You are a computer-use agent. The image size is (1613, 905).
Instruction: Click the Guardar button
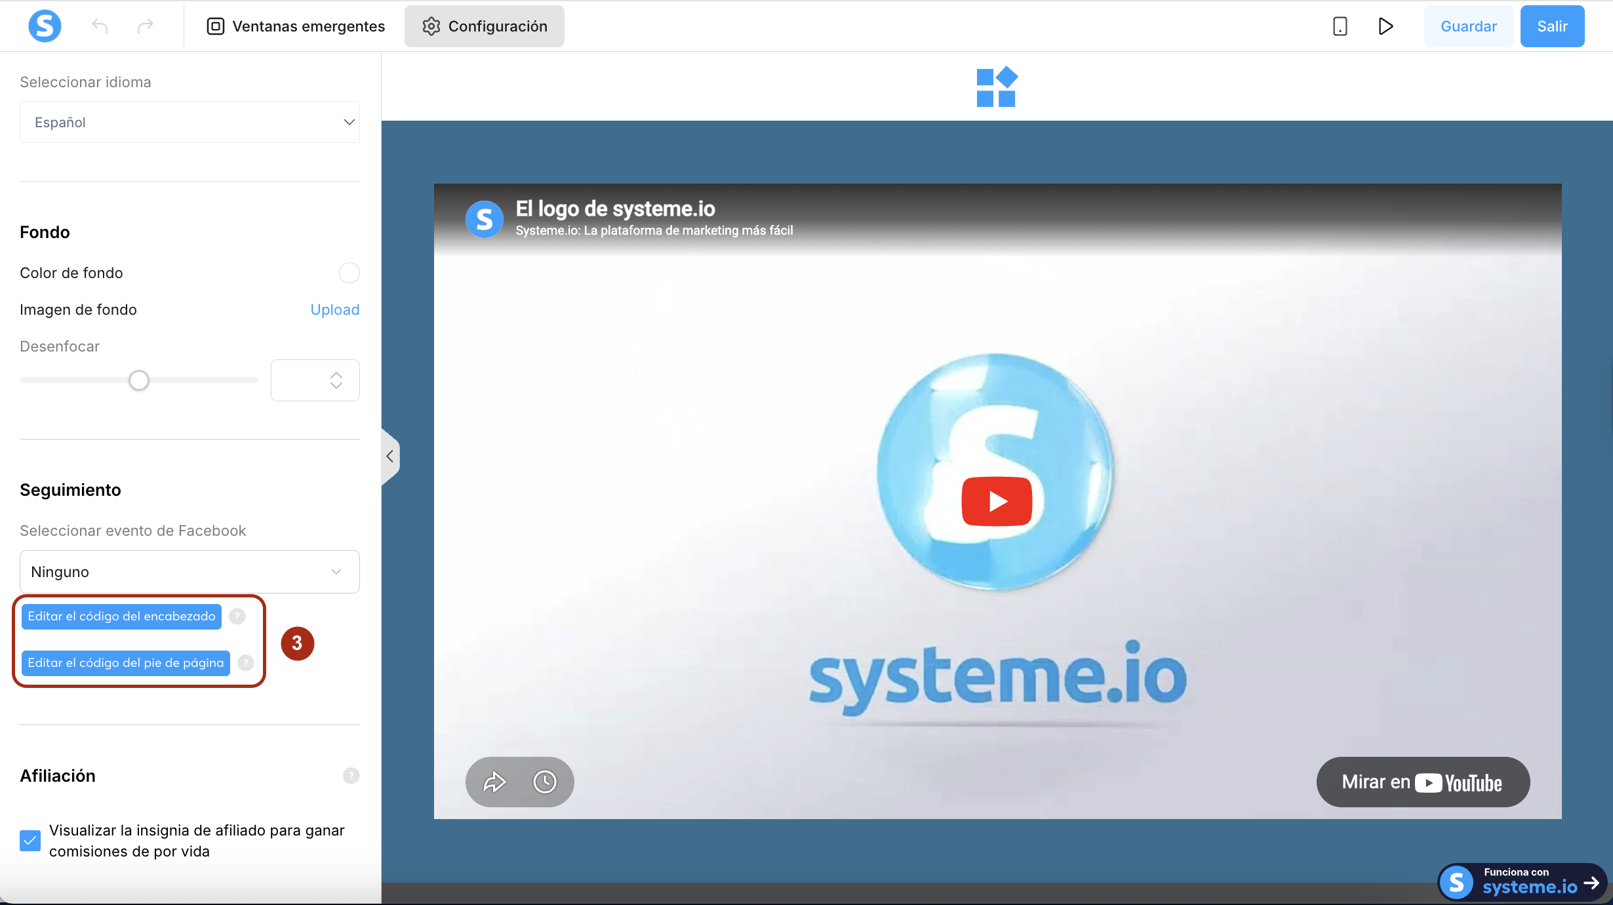click(1468, 26)
